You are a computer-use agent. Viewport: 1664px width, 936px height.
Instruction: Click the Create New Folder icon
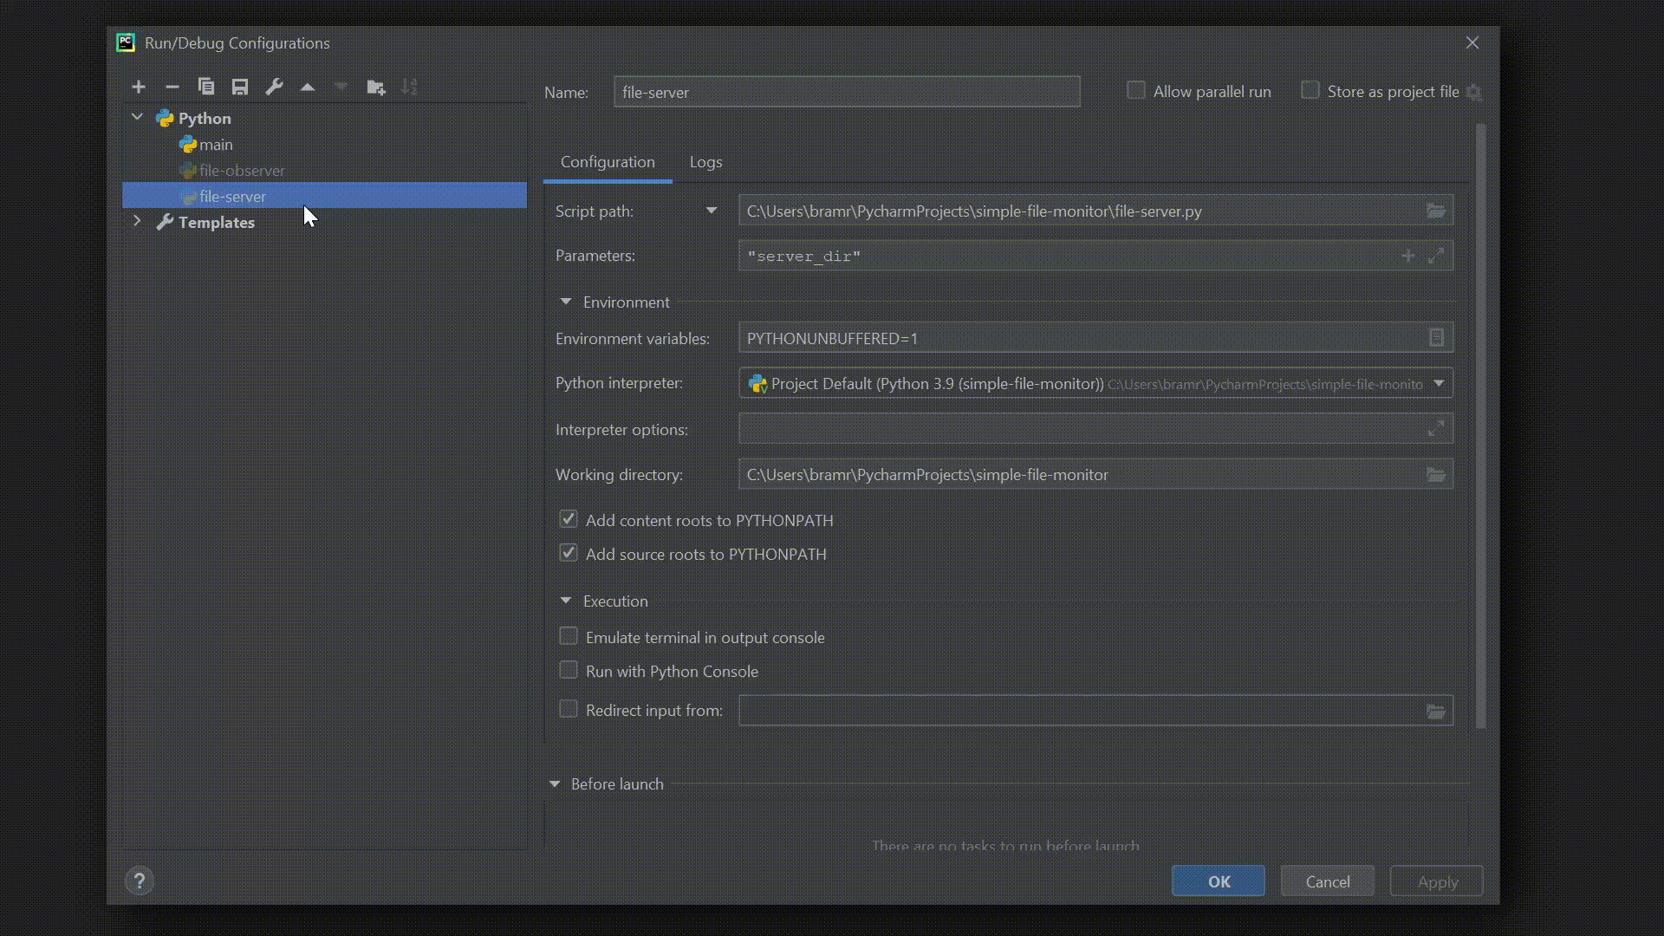click(x=375, y=87)
